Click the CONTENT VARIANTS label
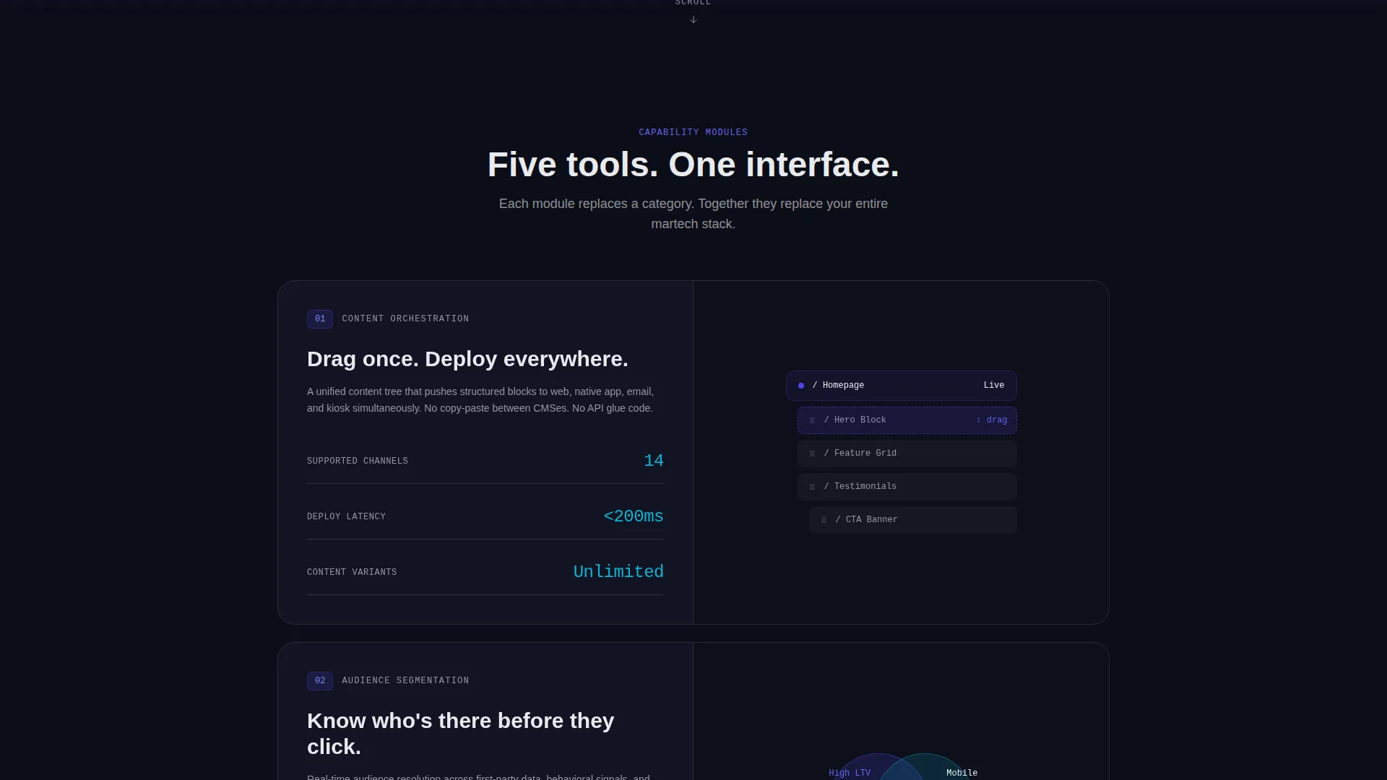Viewport: 1387px width, 780px height. (352, 572)
